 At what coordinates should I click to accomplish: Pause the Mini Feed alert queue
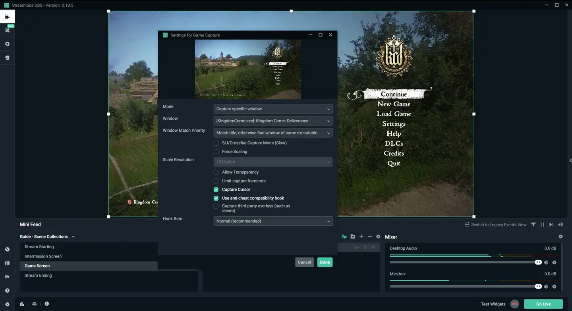tap(542, 225)
